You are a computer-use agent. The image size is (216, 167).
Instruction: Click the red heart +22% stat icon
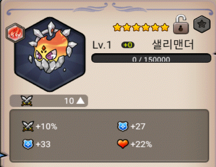[123, 144]
